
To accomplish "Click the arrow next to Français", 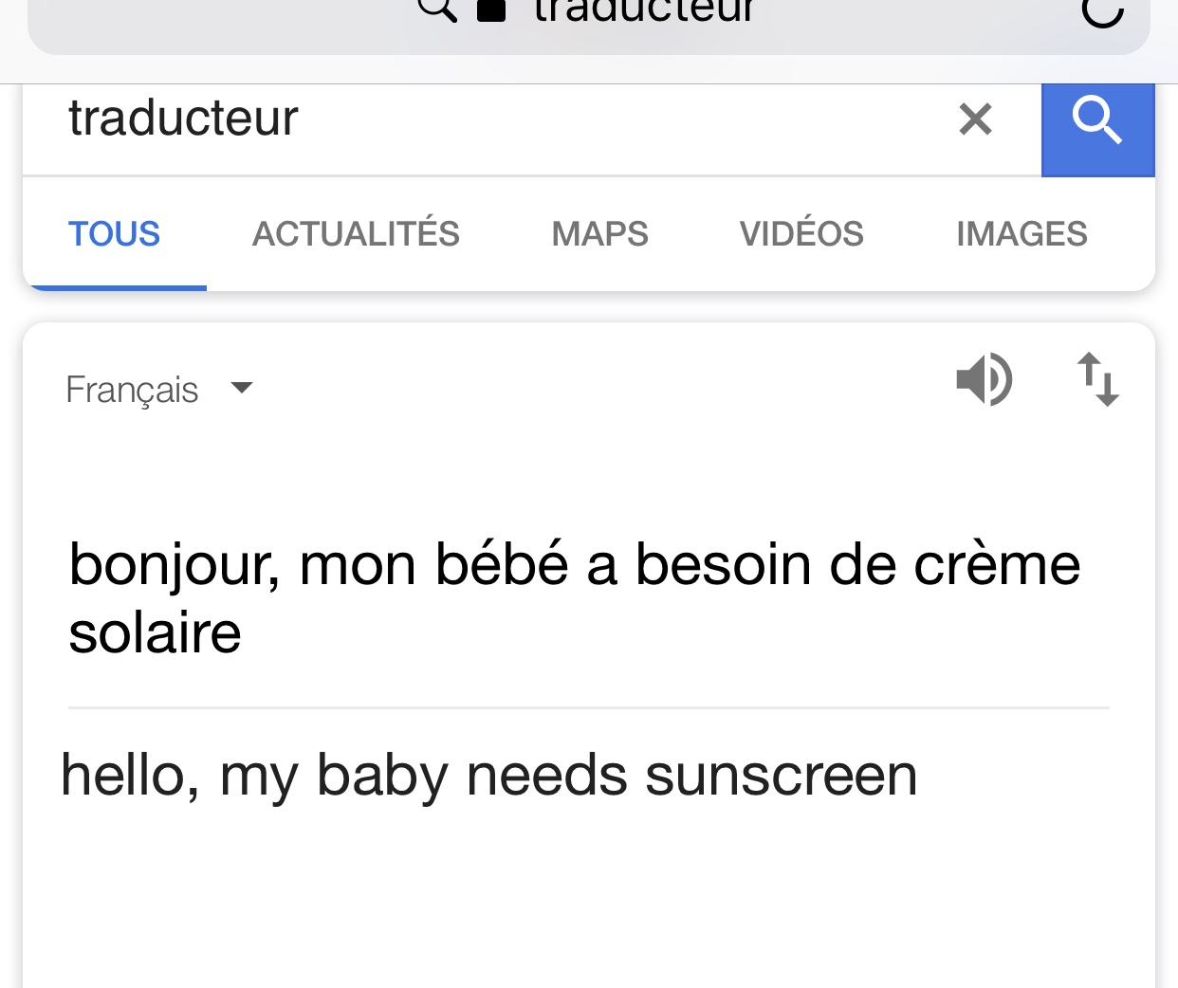I will coord(242,387).
